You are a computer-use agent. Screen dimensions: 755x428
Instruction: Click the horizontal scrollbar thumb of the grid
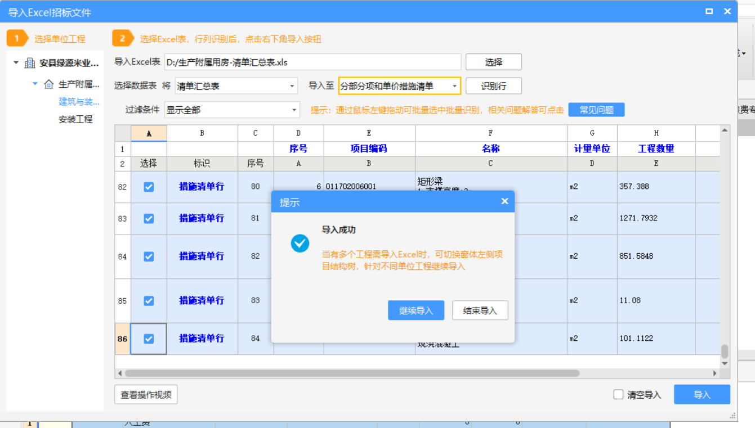pos(352,373)
